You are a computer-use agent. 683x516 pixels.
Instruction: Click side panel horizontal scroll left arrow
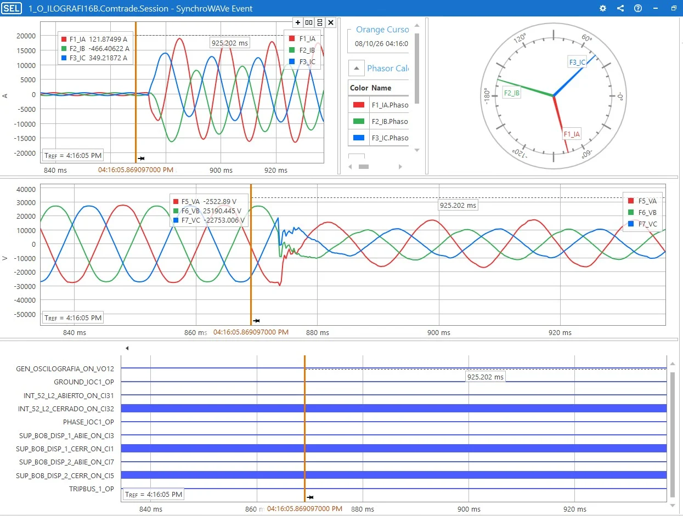351,167
